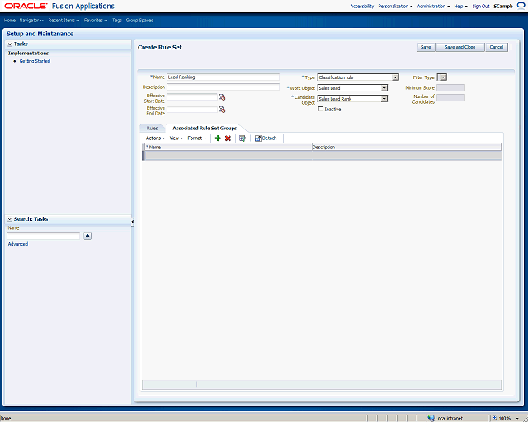Viewport: 528px width, 422px height.
Task: Go to Home in navigation bar
Action: pos(10,20)
